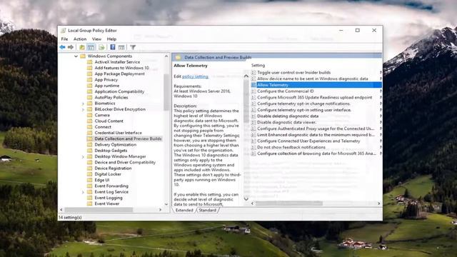The image size is (457, 257).
Task: Select Configure telemetry opt-in setting user interface
Action: pos(304,110)
